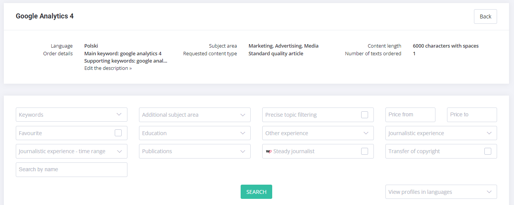Viewport: 514px width, 205px height.
Task: Click the Back button
Action: click(x=485, y=17)
